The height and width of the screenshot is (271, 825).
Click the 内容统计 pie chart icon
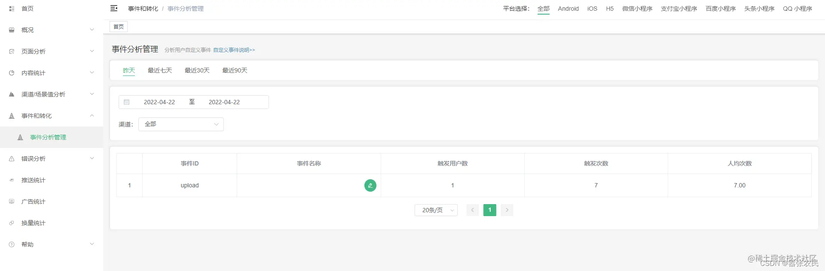click(12, 73)
